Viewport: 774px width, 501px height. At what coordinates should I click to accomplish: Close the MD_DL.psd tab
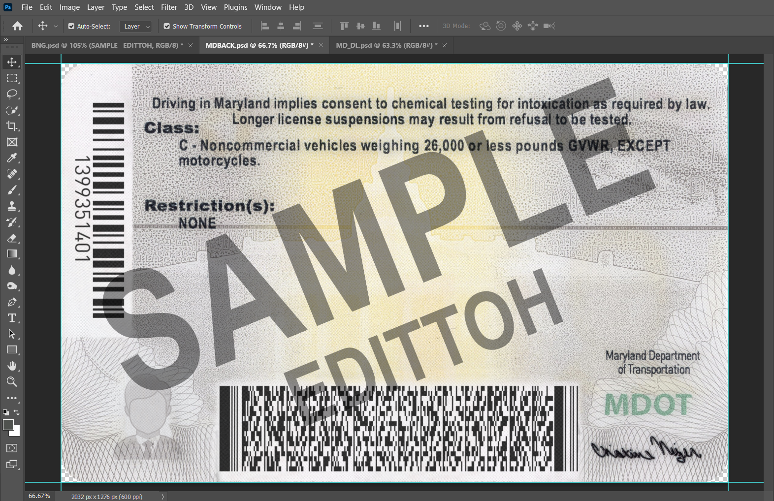point(445,45)
